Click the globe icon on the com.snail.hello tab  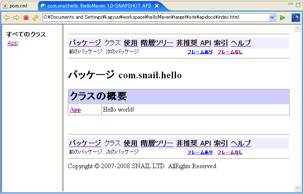pos(43,6)
